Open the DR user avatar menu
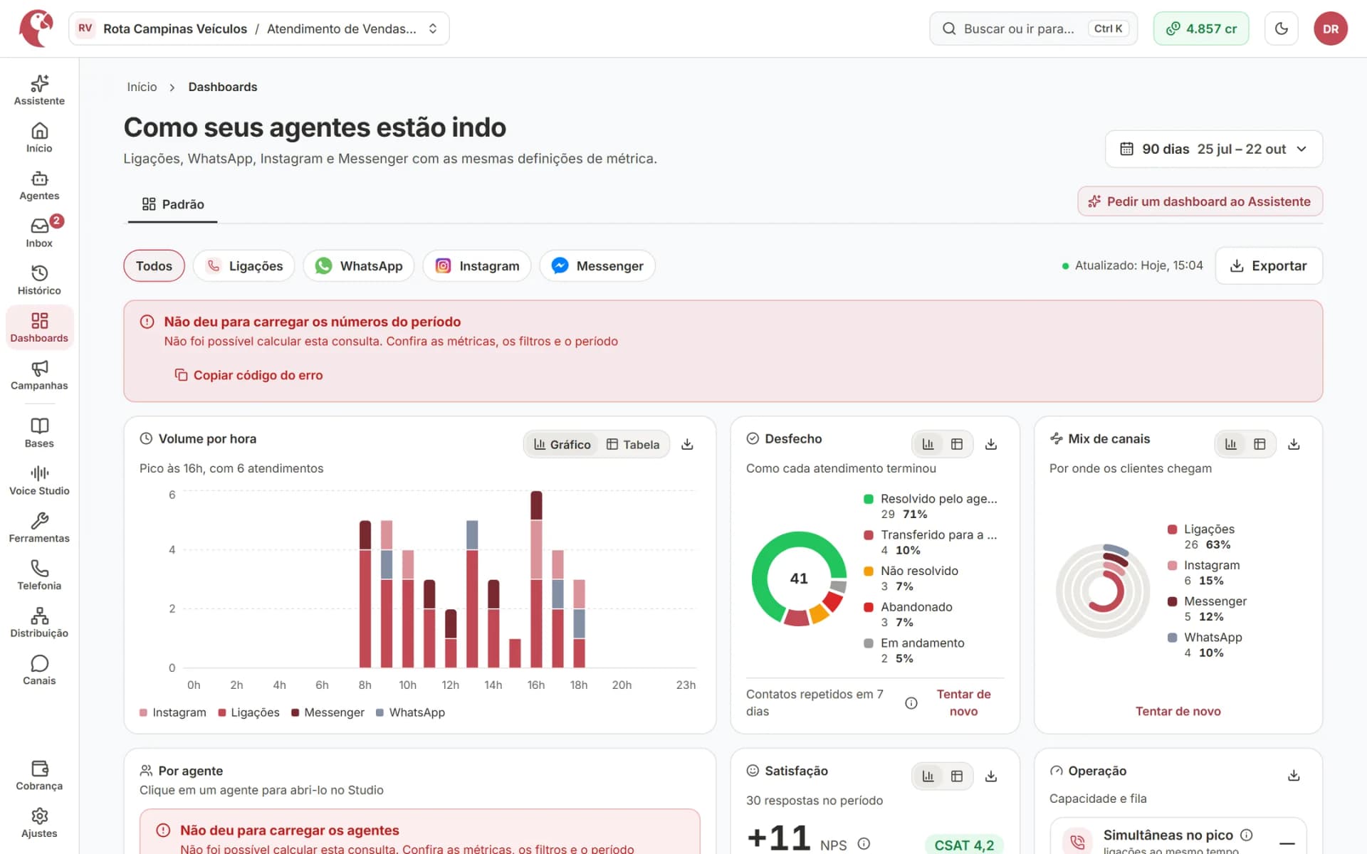Viewport: 1367px width, 854px height. click(1331, 28)
